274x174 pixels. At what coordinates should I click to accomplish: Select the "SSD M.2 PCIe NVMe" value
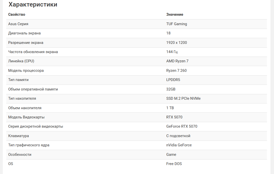pyautogui.click(x=183, y=98)
